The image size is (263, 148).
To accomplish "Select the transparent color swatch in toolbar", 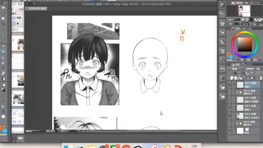I will [3, 135].
